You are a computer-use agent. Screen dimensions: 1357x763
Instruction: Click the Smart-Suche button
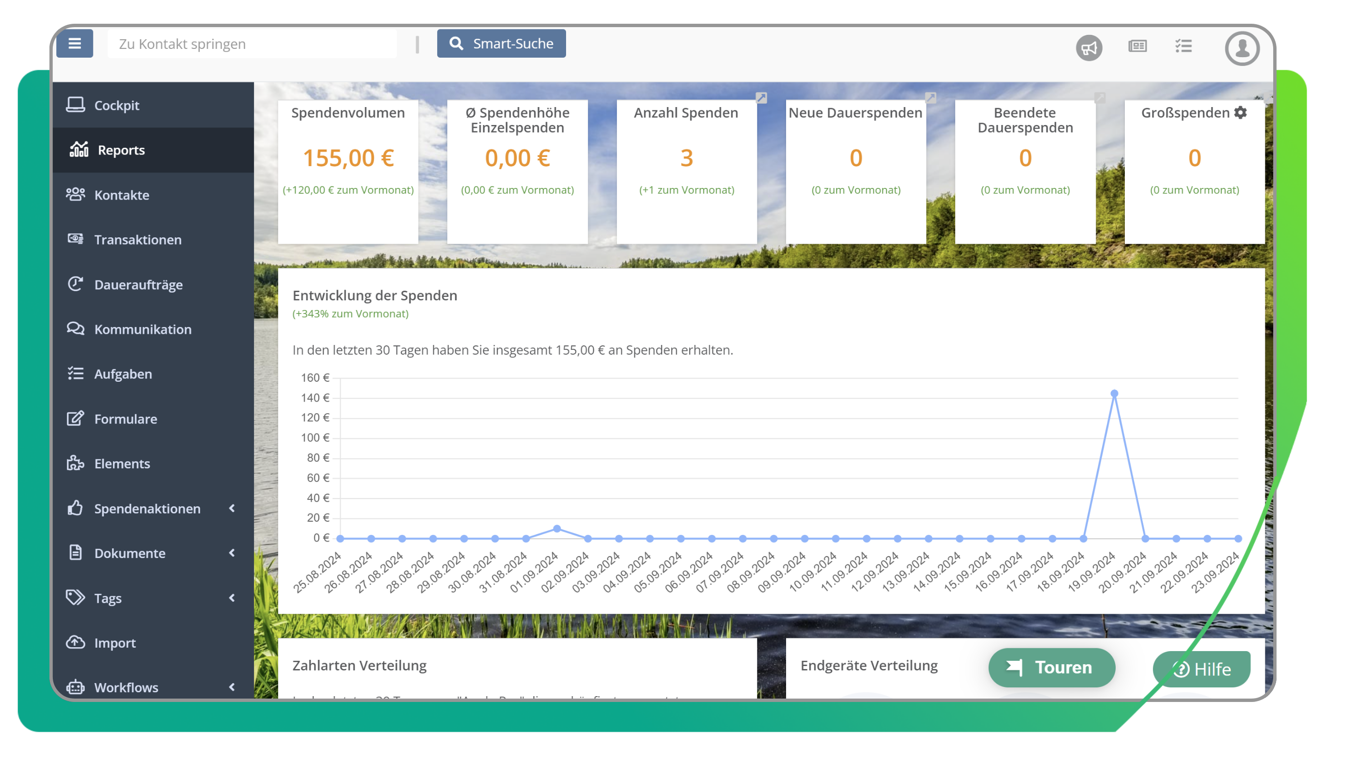click(x=501, y=43)
